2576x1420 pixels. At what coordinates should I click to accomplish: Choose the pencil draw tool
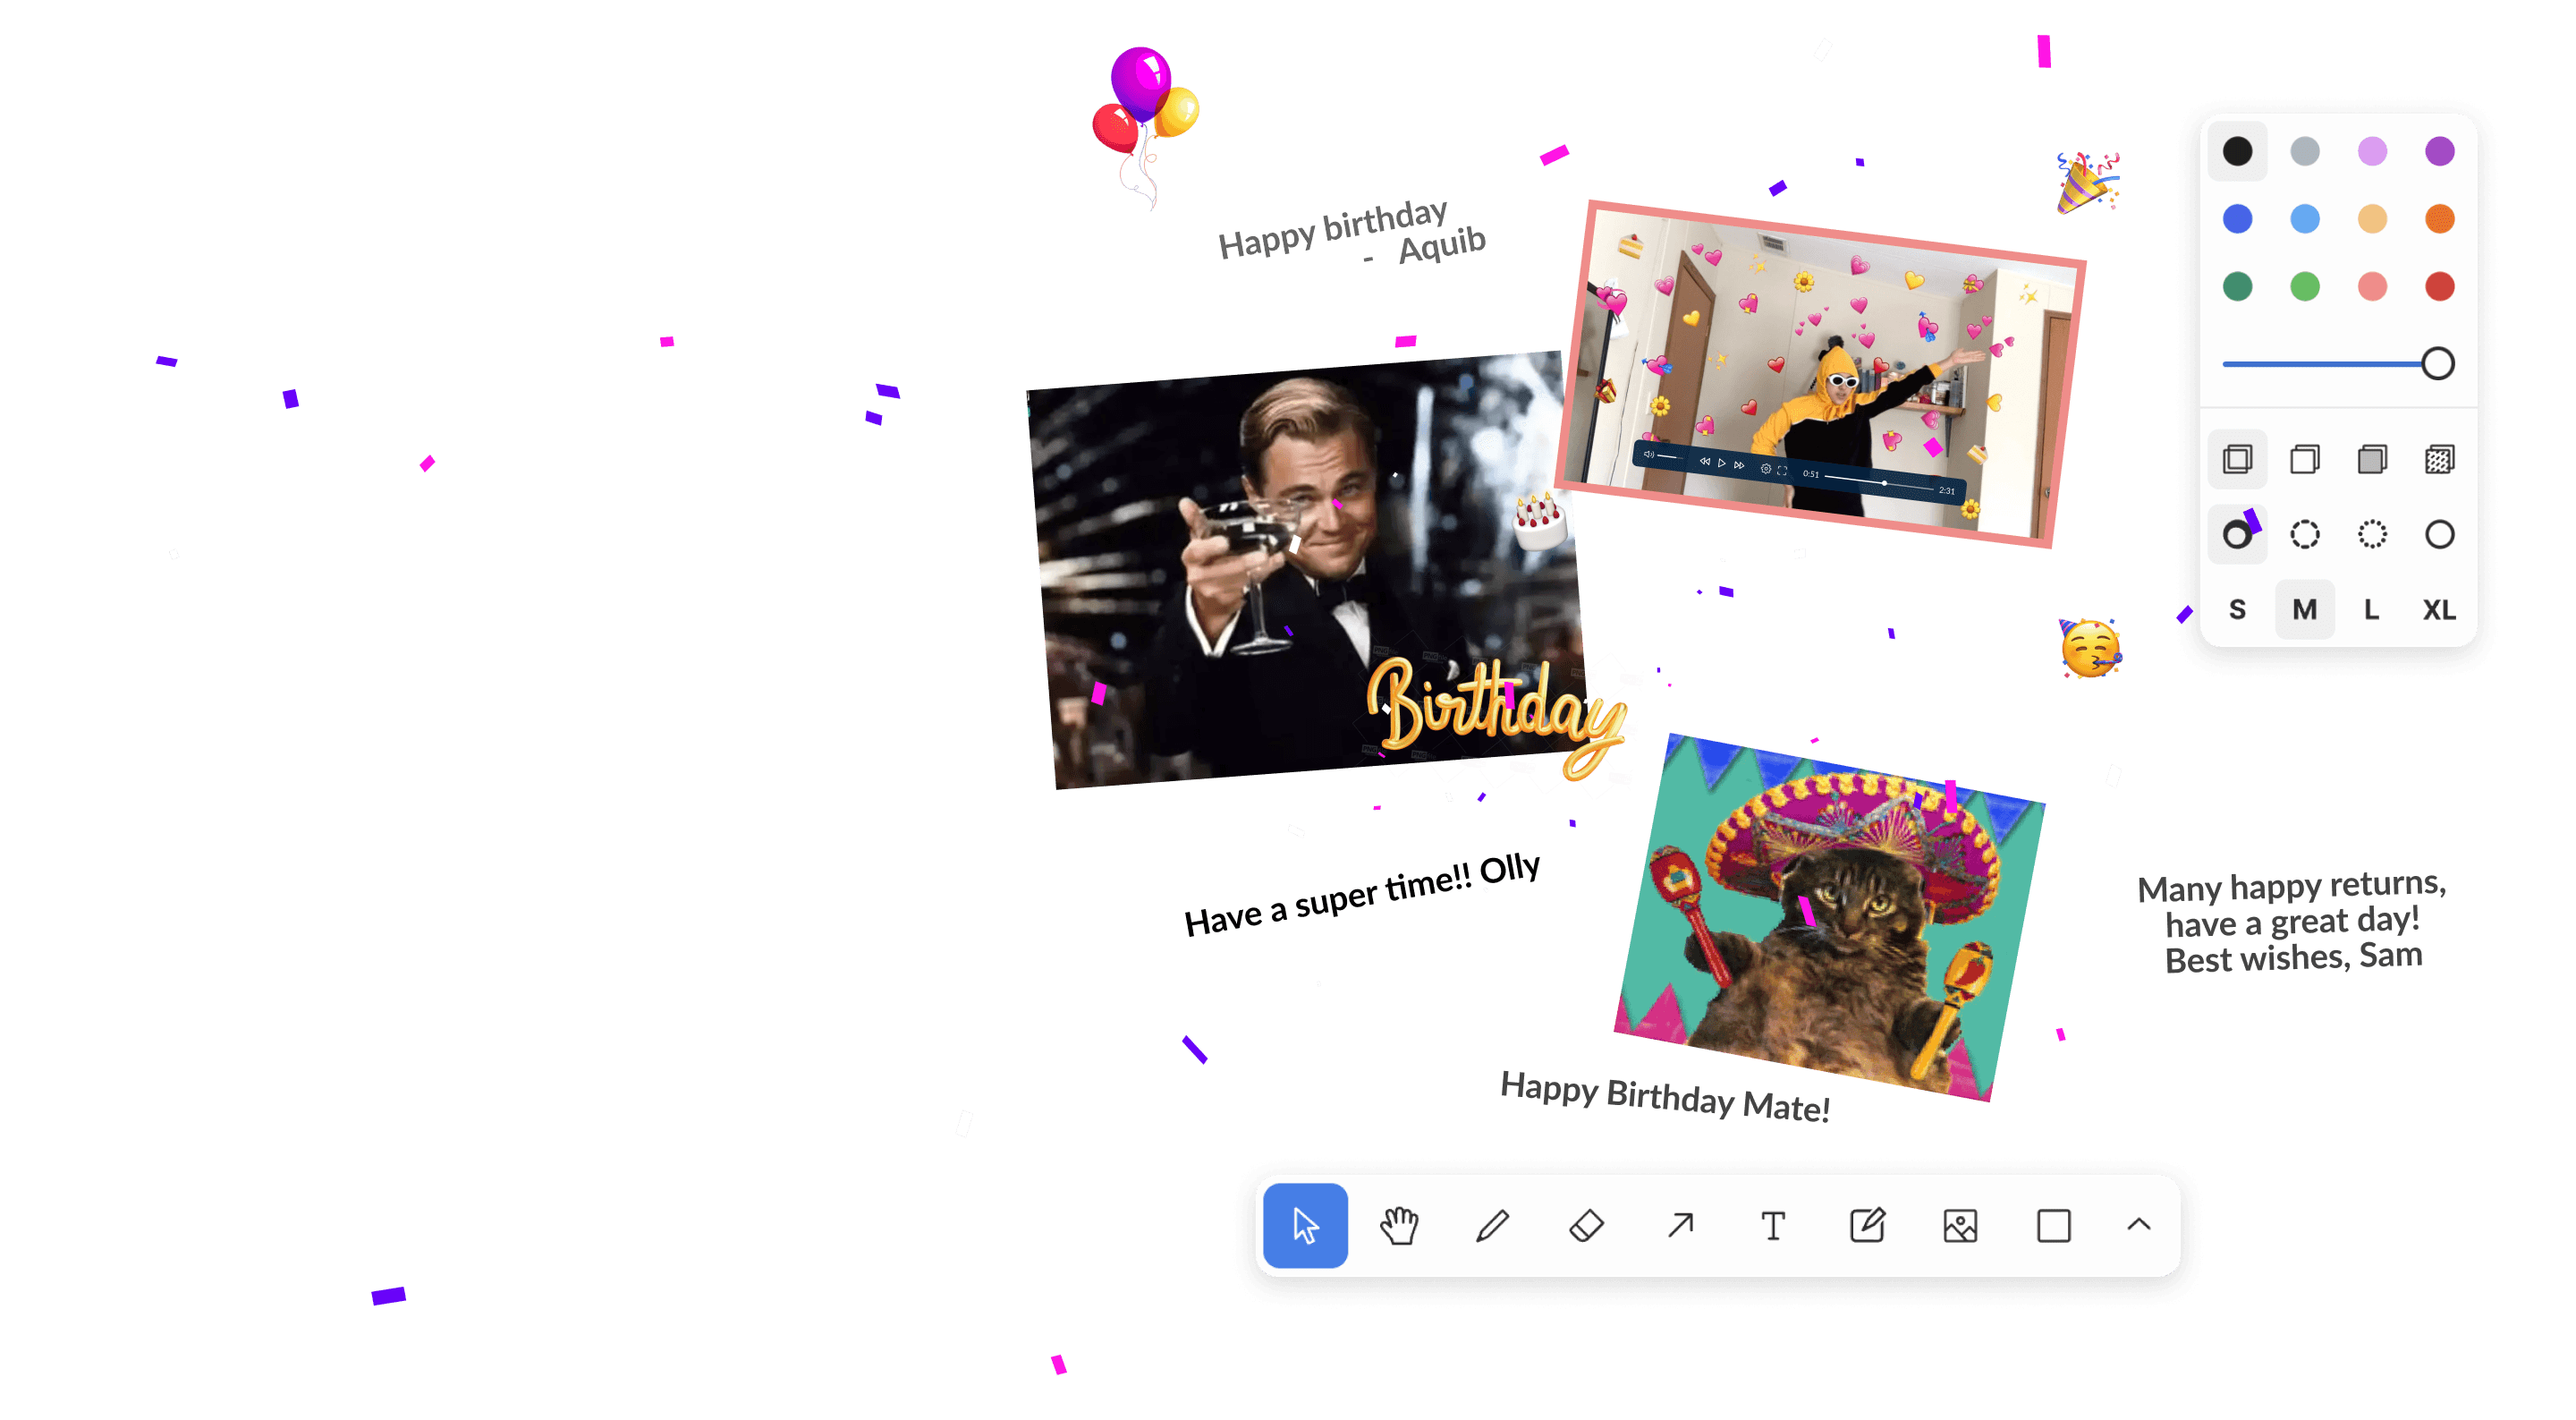click(x=1492, y=1225)
